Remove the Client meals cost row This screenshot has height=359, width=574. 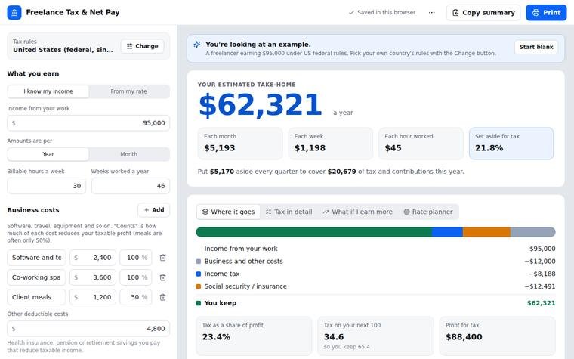pos(163,297)
